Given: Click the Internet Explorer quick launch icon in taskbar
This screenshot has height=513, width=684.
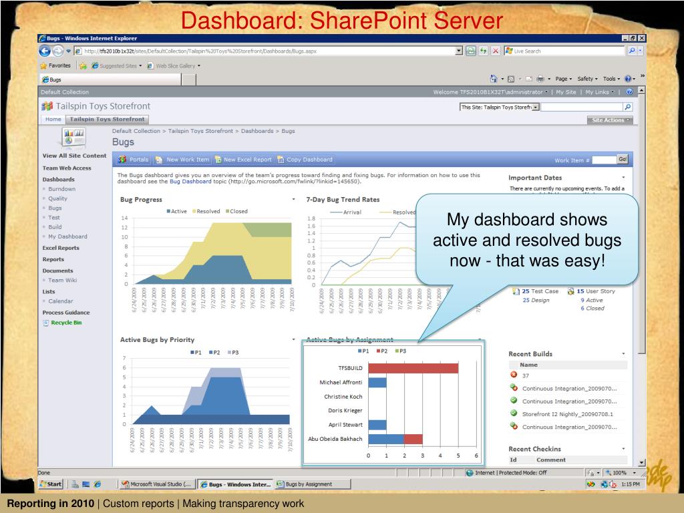Looking at the screenshot, I should 98,484.
